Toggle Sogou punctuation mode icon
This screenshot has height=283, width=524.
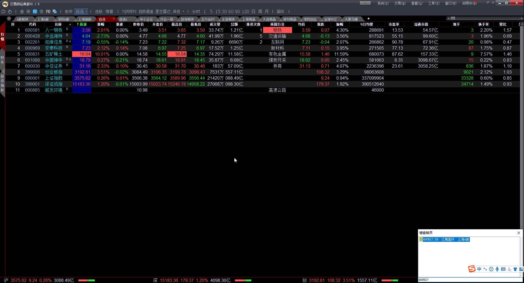click(x=485, y=269)
